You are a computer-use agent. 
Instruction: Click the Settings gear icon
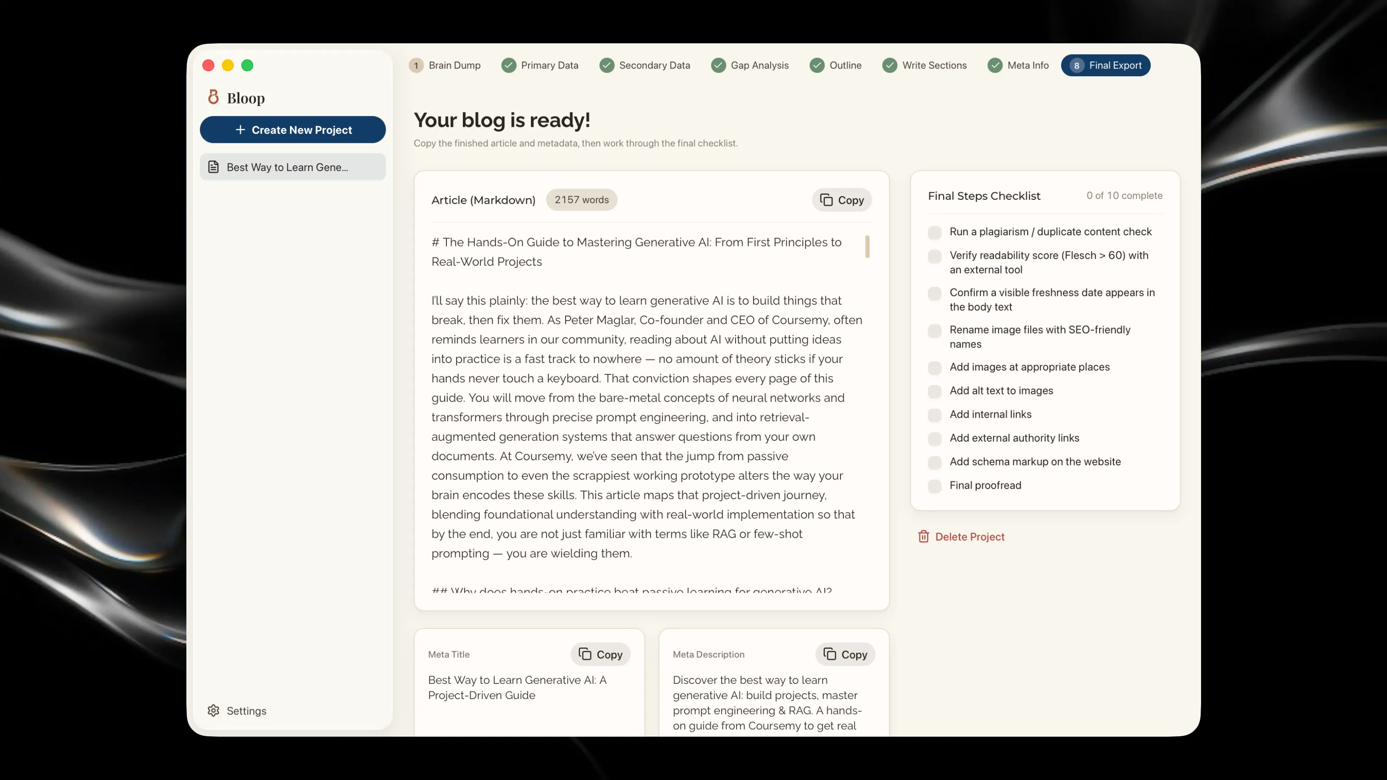click(x=213, y=711)
